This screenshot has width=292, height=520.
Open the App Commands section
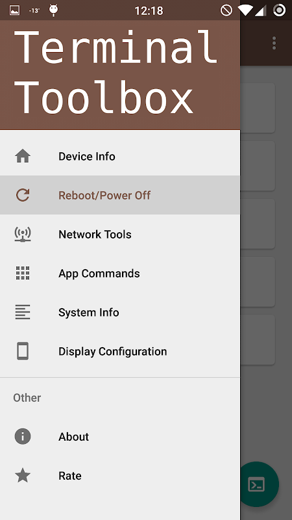click(x=120, y=273)
